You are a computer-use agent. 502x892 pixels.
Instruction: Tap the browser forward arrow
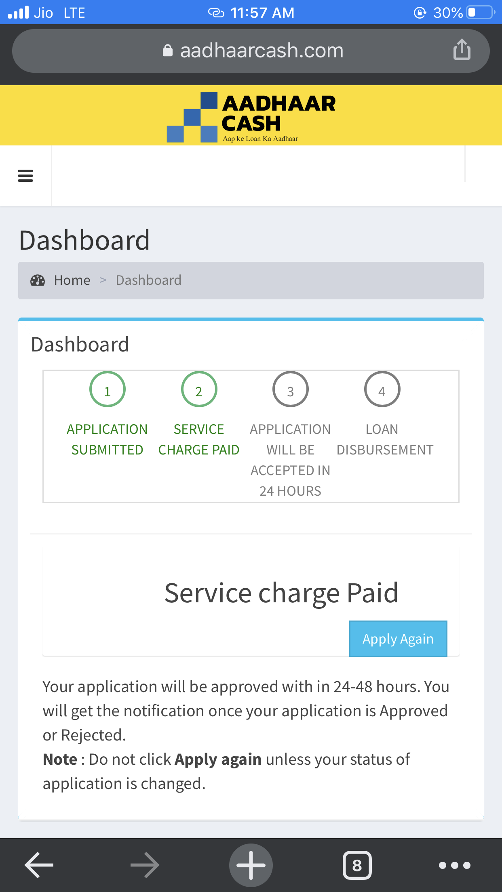tap(145, 865)
